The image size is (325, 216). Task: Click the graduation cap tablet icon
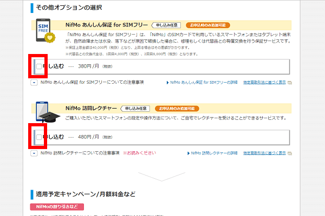pyautogui.click(x=47, y=112)
